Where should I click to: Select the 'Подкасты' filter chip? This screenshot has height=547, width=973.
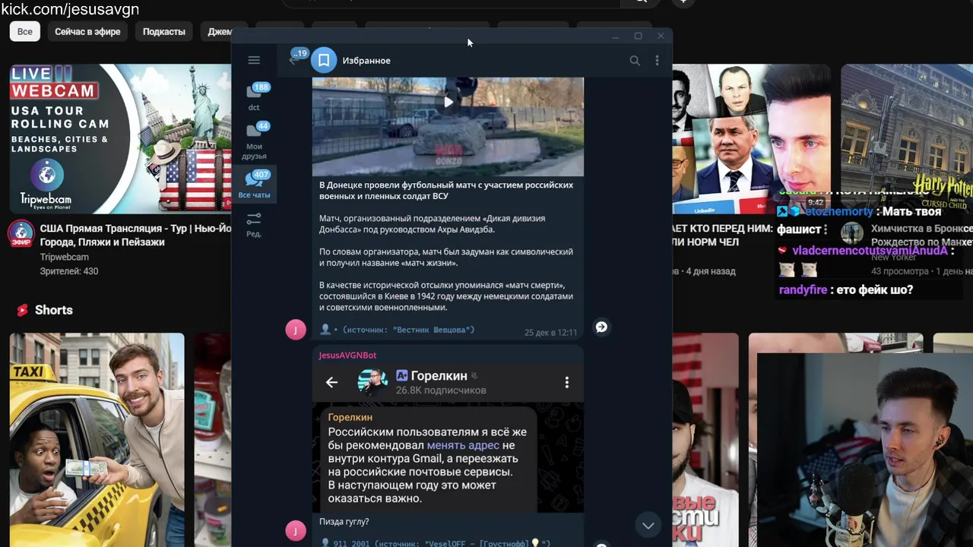(164, 31)
